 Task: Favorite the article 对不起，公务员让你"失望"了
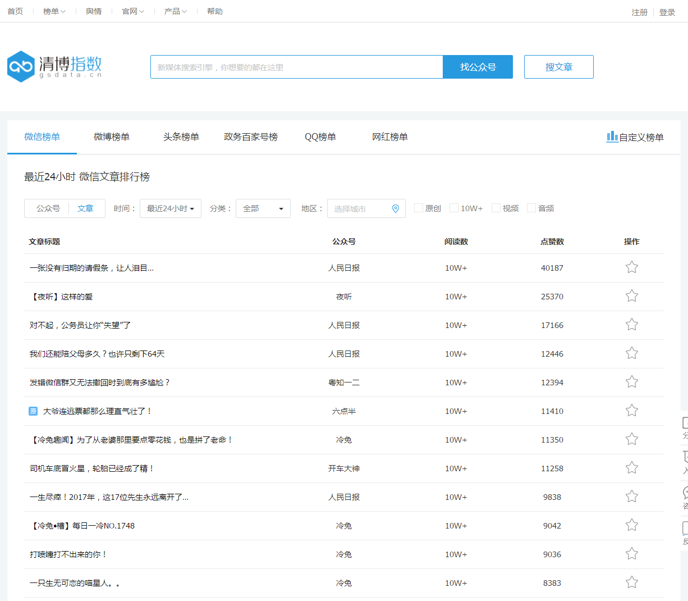(632, 325)
